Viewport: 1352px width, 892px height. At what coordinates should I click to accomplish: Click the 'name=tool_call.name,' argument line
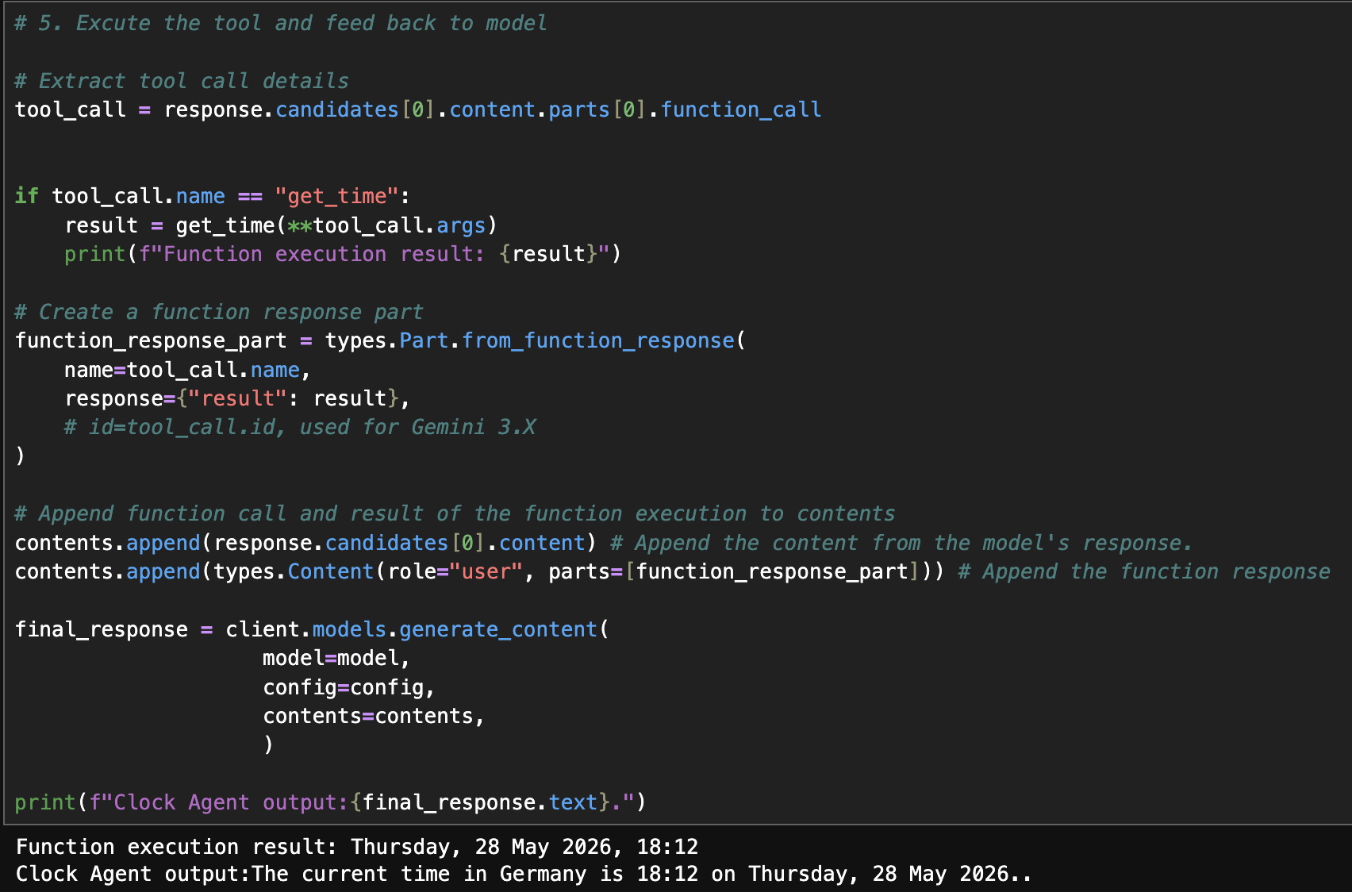[x=187, y=370]
